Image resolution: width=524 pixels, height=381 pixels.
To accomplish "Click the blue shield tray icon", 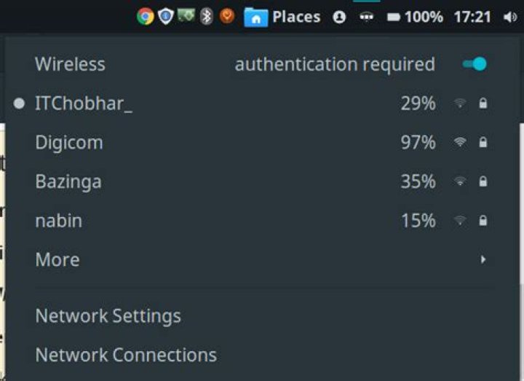I will coord(166,16).
